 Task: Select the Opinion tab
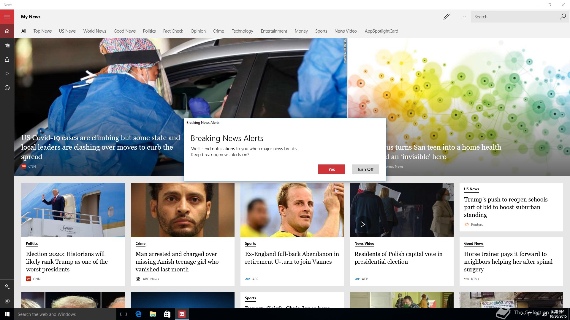(198, 31)
